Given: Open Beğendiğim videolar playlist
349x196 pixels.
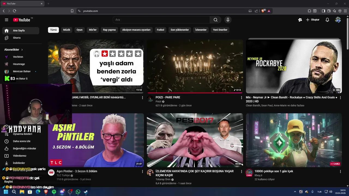Looking at the screenshot, I should pos(21,149).
